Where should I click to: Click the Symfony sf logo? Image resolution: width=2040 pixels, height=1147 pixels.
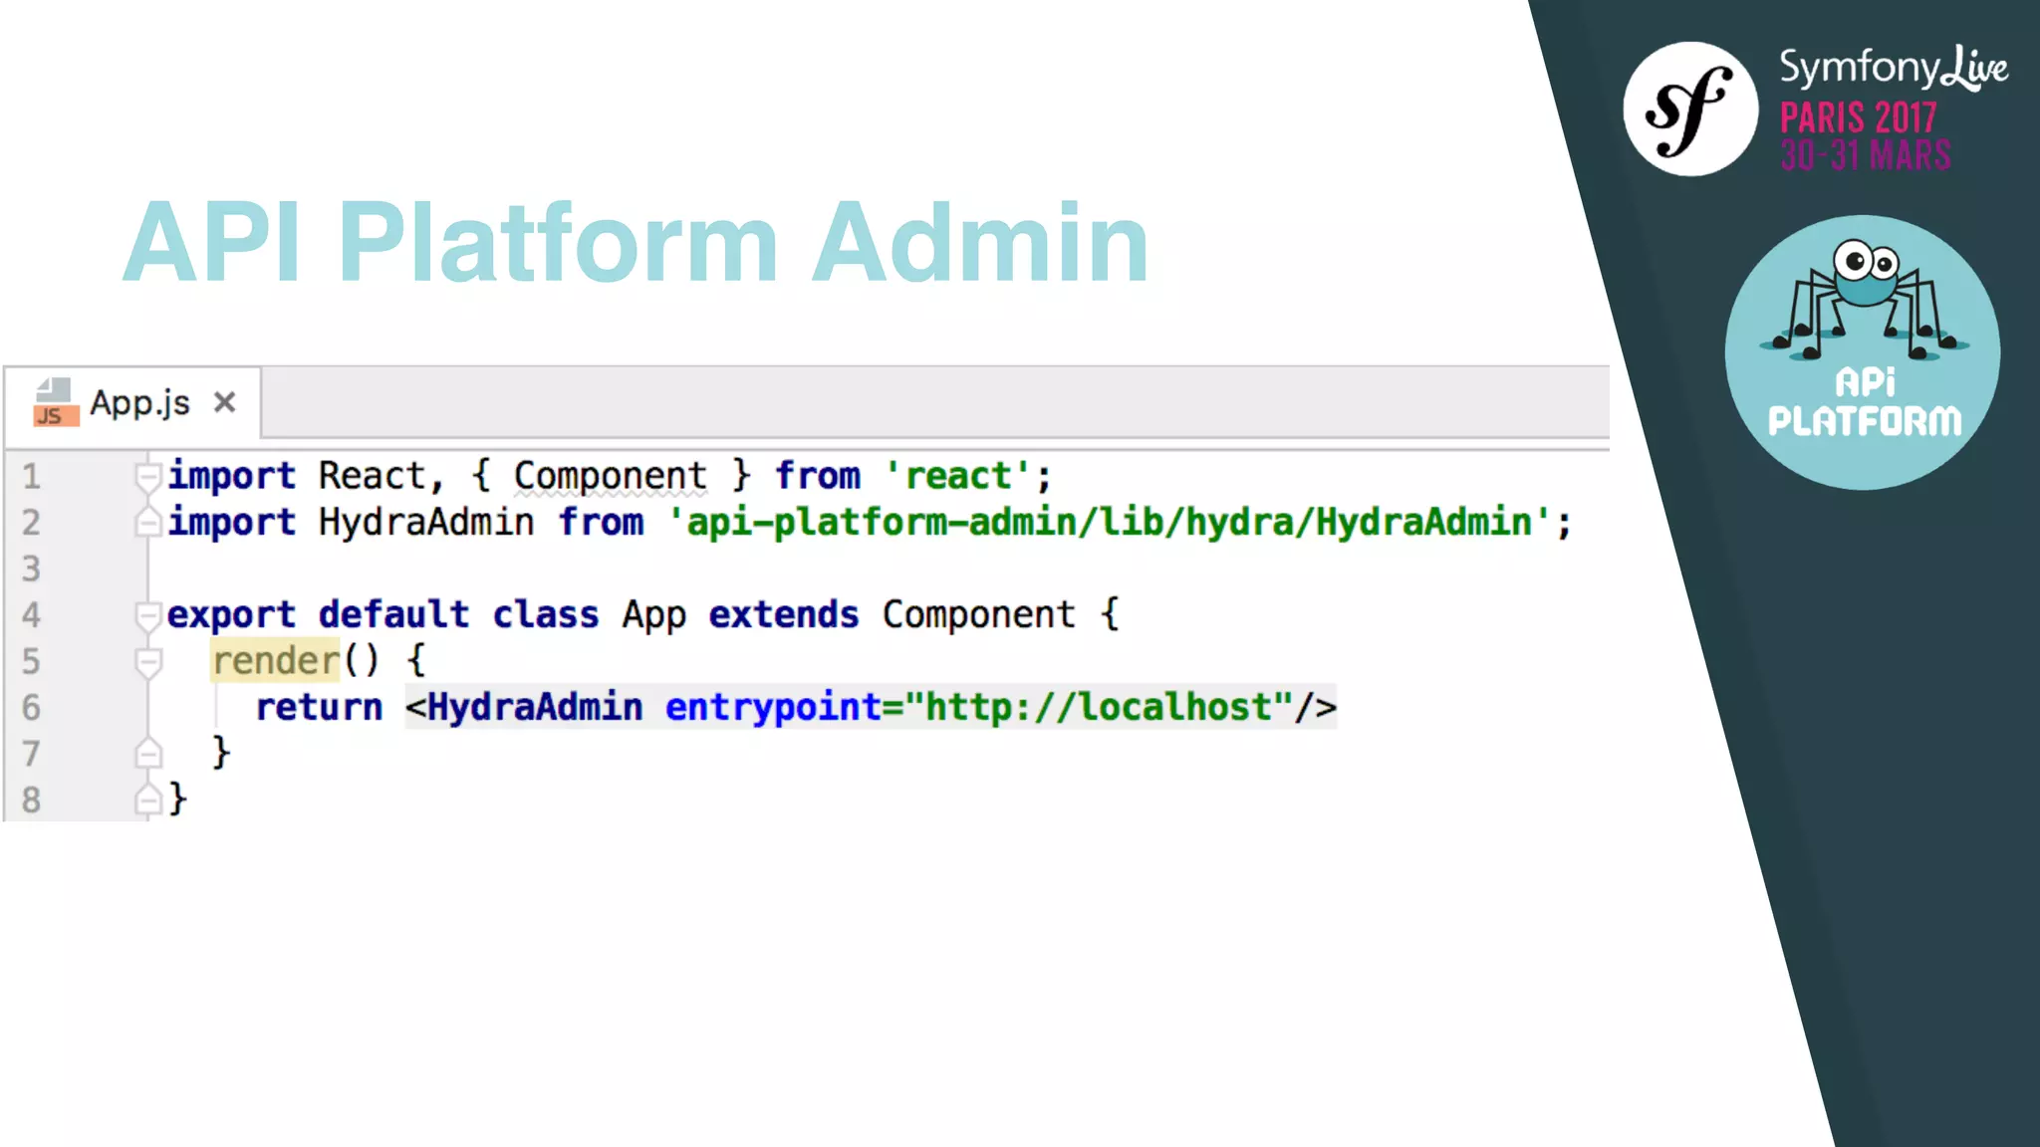coord(1690,109)
